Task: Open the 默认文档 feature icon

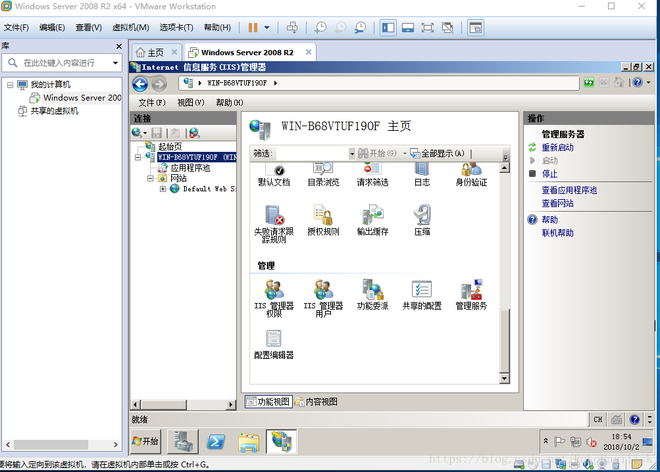Action: pos(274,175)
